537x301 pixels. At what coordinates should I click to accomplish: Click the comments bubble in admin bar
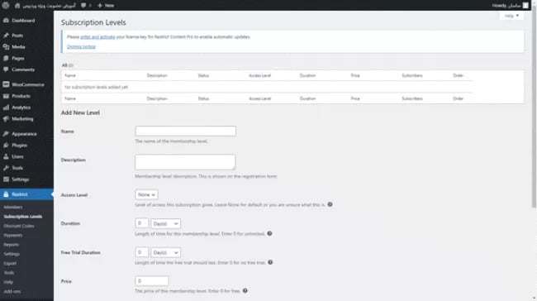pyautogui.click(x=83, y=6)
